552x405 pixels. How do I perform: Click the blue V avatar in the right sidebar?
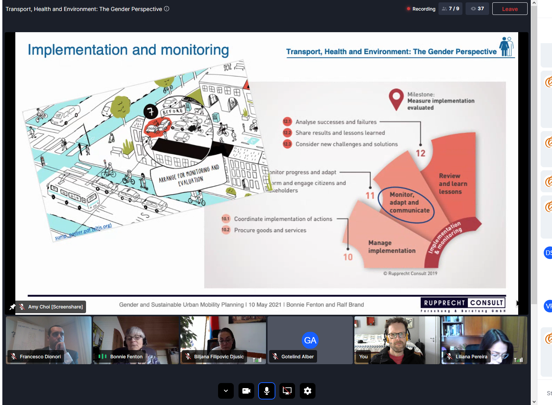click(548, 306)
